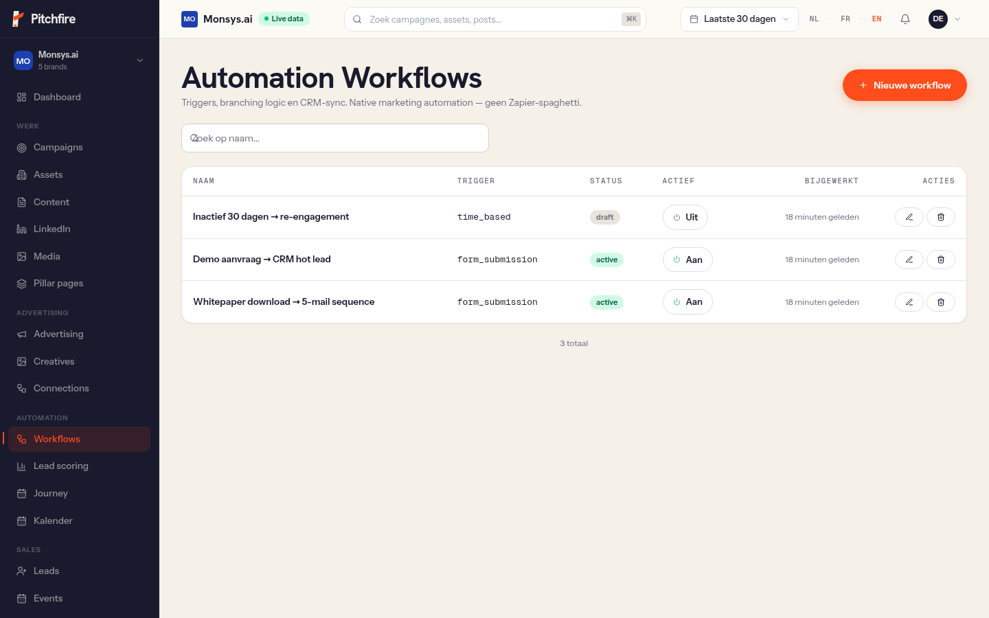Click the Creatives icon in sidebar
Viewport: 989px width, 618px height.
[x=22, y=362]
